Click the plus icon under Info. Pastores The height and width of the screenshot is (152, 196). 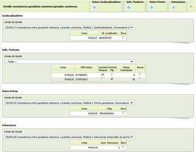point(128,7)
